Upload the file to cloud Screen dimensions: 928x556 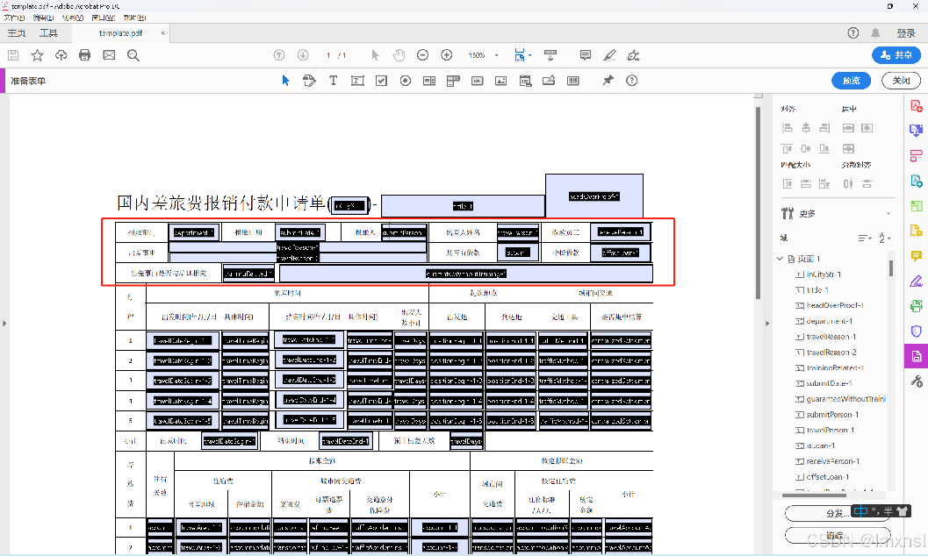coord(61,55)
